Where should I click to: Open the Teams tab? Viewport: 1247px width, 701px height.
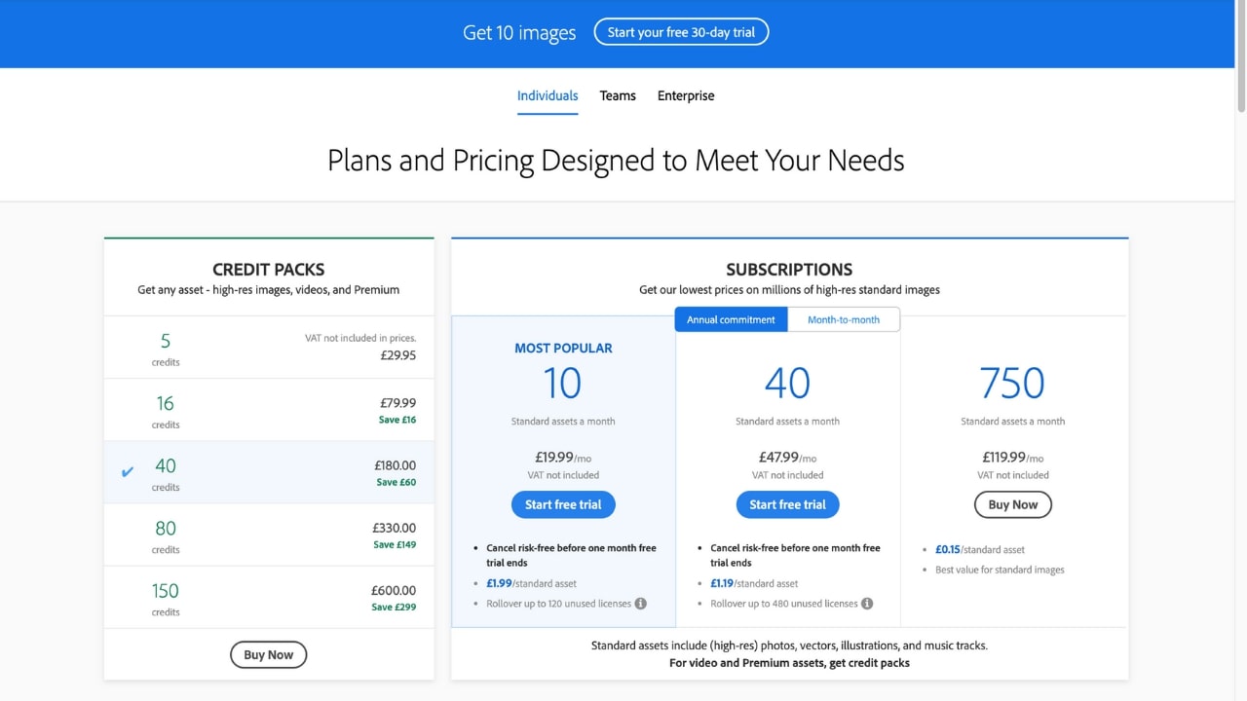(x=618, y=95)
